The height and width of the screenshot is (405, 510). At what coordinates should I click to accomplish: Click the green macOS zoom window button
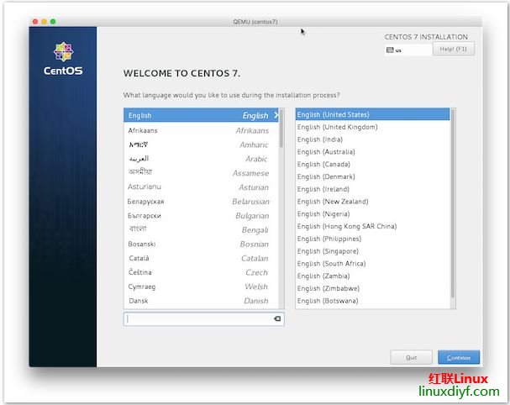click(52, 20)
